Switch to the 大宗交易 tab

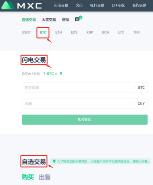[x=49, y=20]
